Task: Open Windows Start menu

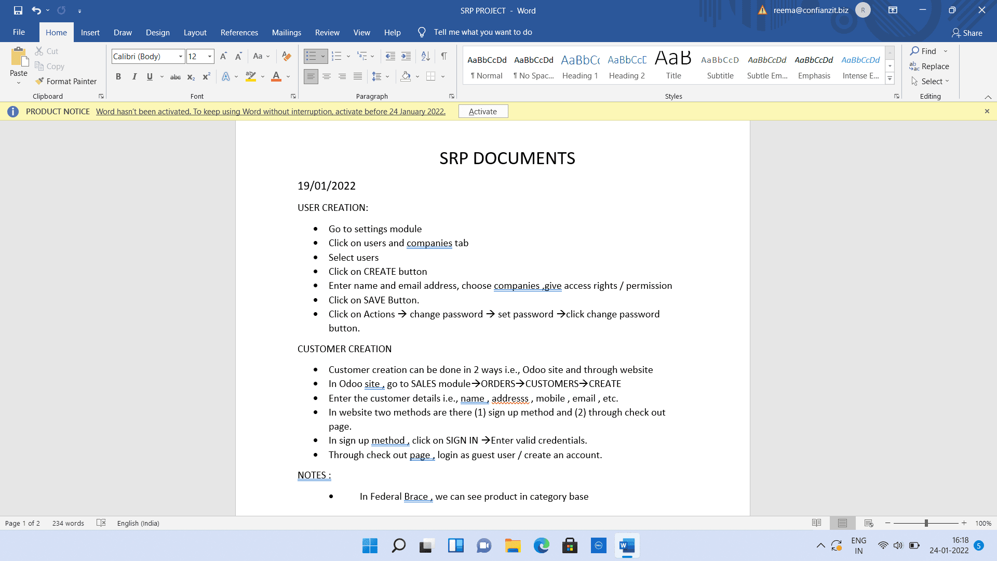Action: (370, 546)
